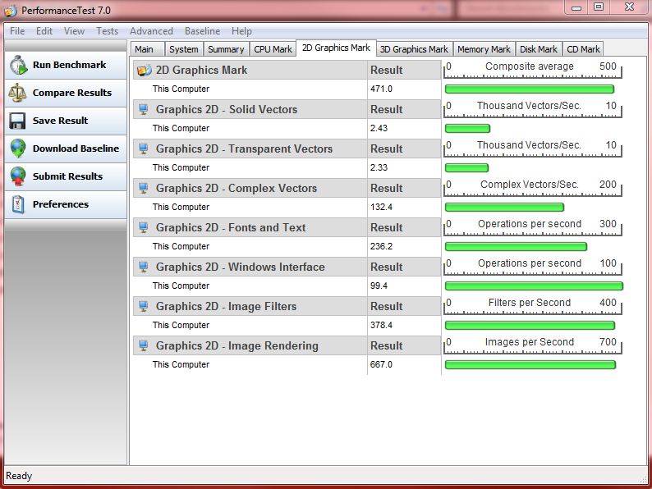Screen dimensions: 652x489
Task: Open the Edit menu
Action: point(44,31)
